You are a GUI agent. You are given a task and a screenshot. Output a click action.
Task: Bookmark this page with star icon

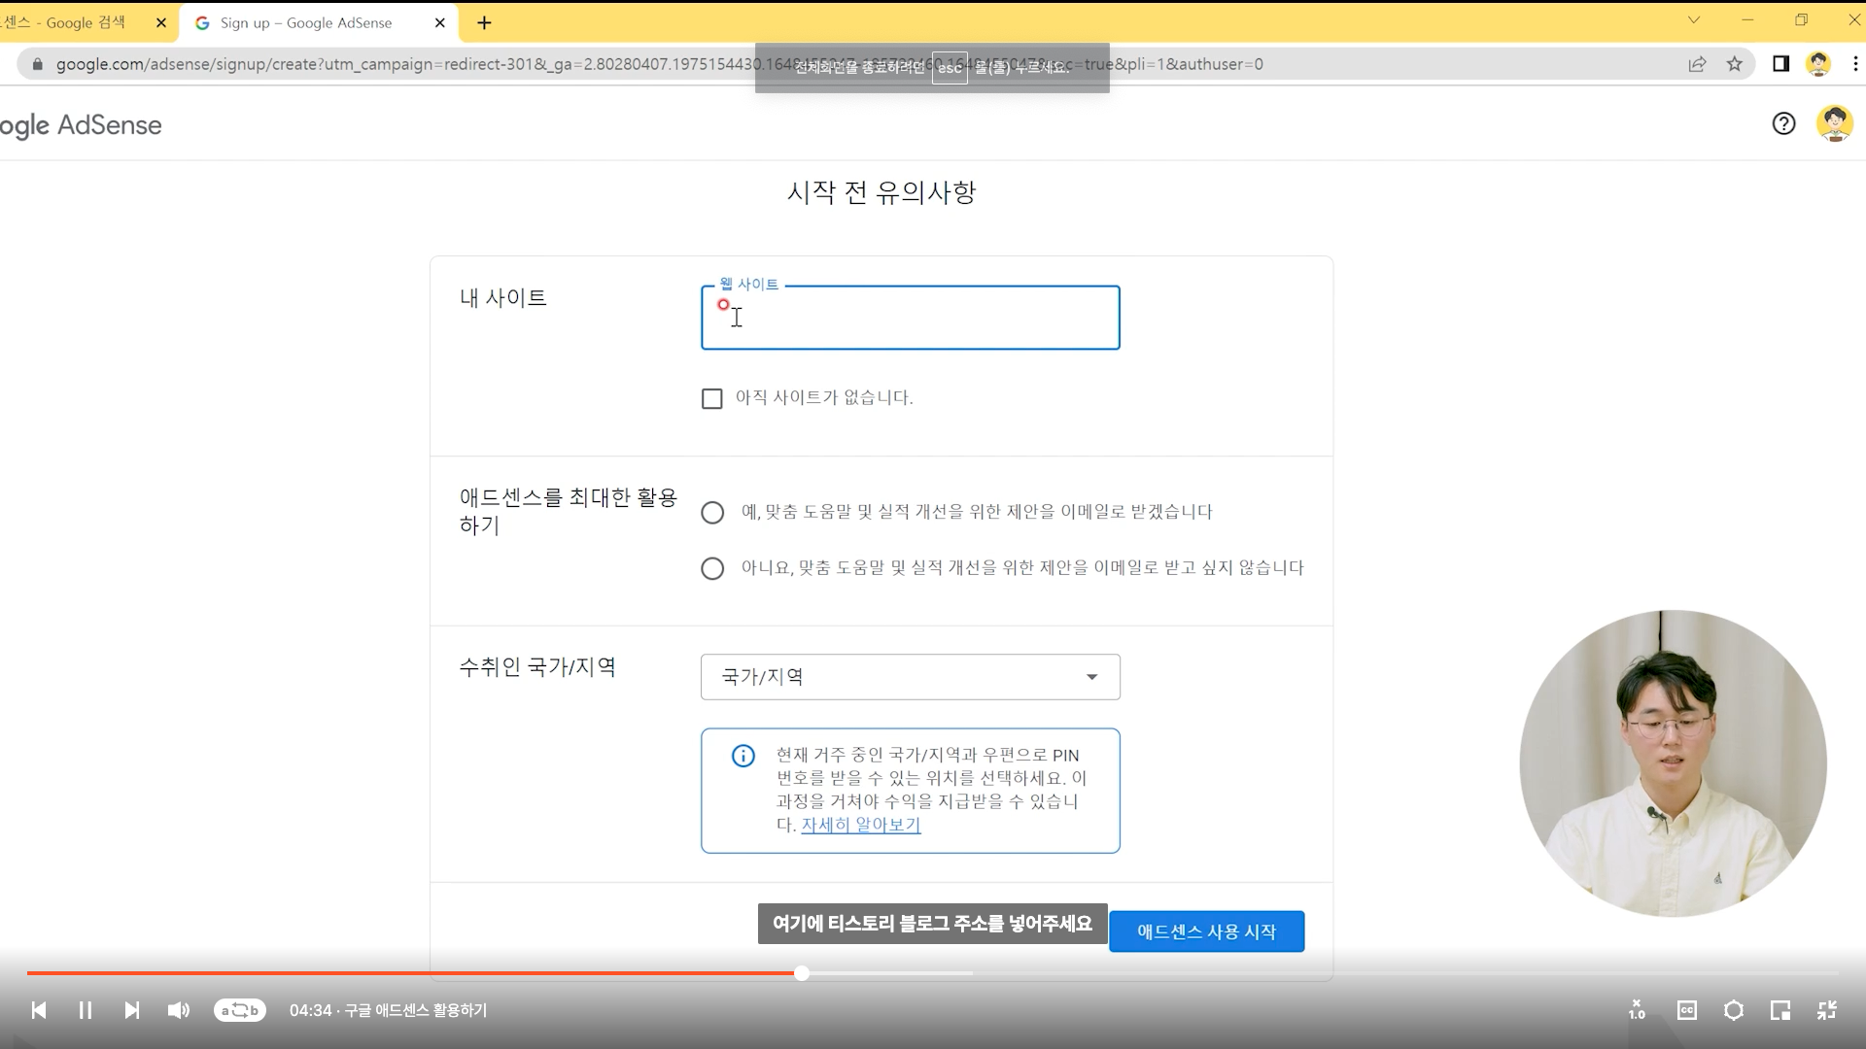coord(1735,64)
